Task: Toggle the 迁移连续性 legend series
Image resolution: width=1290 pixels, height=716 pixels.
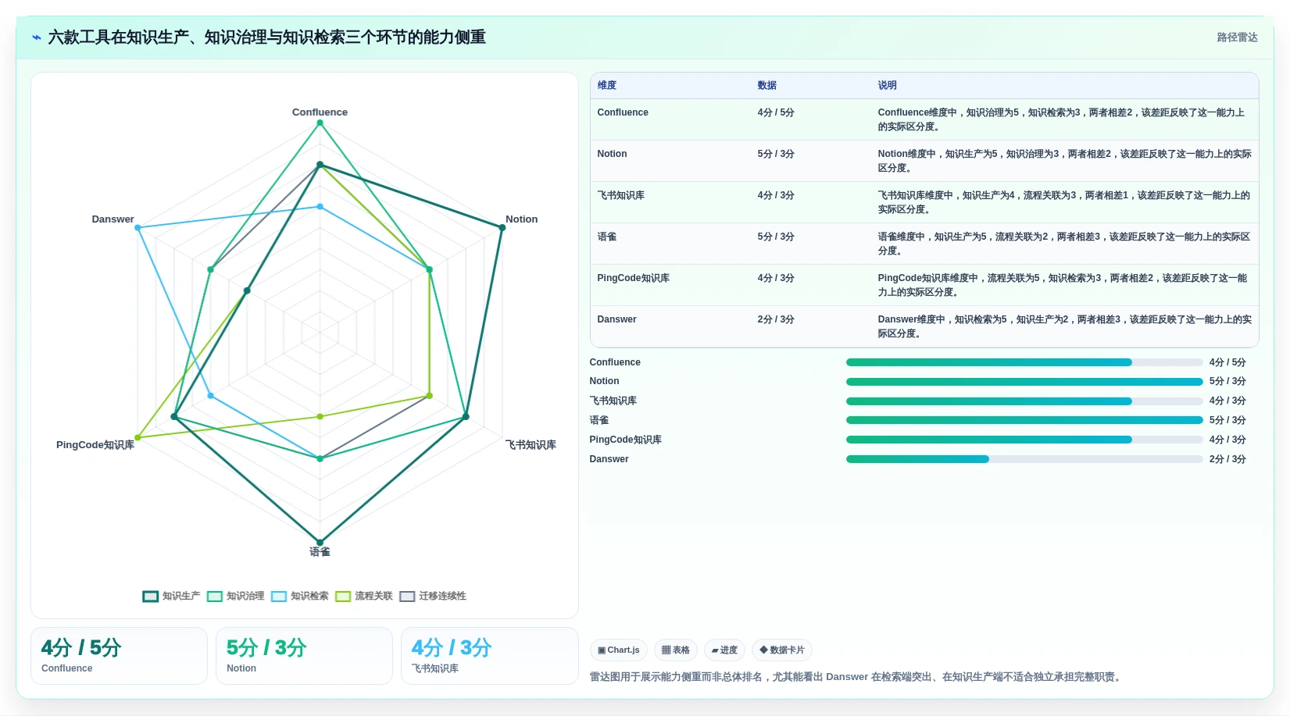Action: point(432,596)
